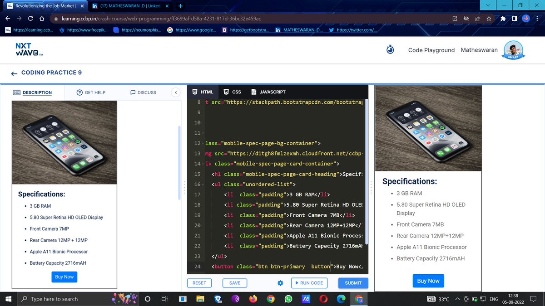Submit the code with SUBMIT button

pyautogui.click(x=353, y=283)
